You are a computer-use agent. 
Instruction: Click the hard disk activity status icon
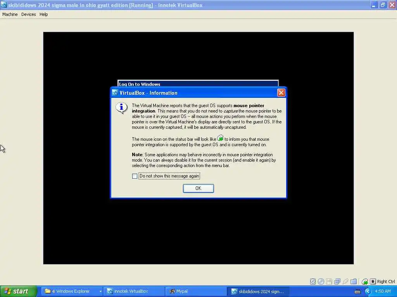(313, 282)
